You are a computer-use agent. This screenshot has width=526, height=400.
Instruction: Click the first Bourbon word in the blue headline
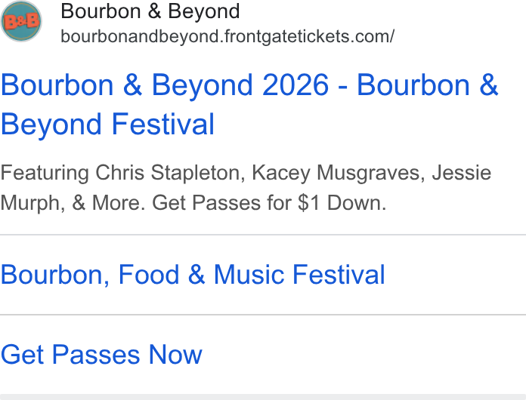click(x=57, y=85)
